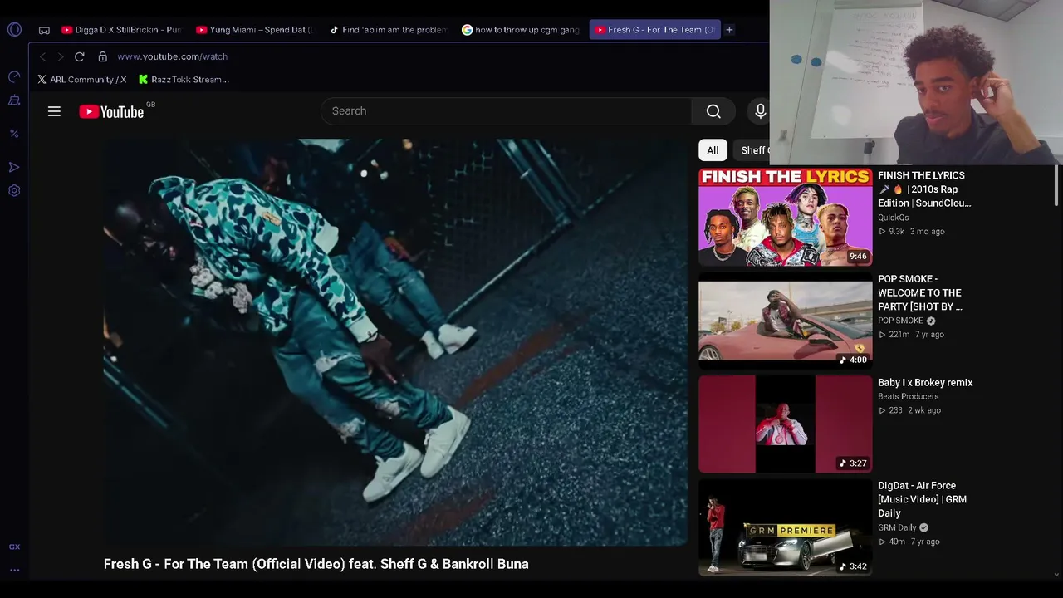
Task: Click the padlock site security icon
Action: (x=102, y=56)
